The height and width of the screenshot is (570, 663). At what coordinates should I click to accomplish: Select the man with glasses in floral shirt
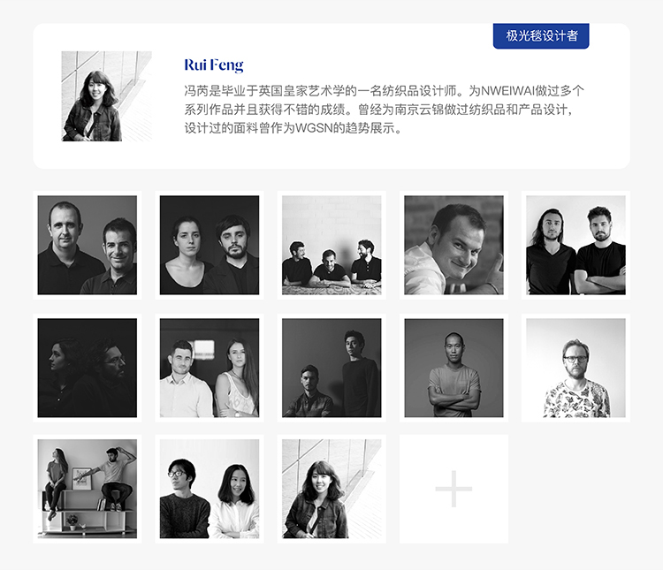click(575, 368)
